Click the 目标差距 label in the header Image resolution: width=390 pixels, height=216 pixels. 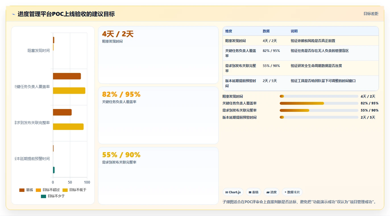pyautogui.click(x=371, y=14)
